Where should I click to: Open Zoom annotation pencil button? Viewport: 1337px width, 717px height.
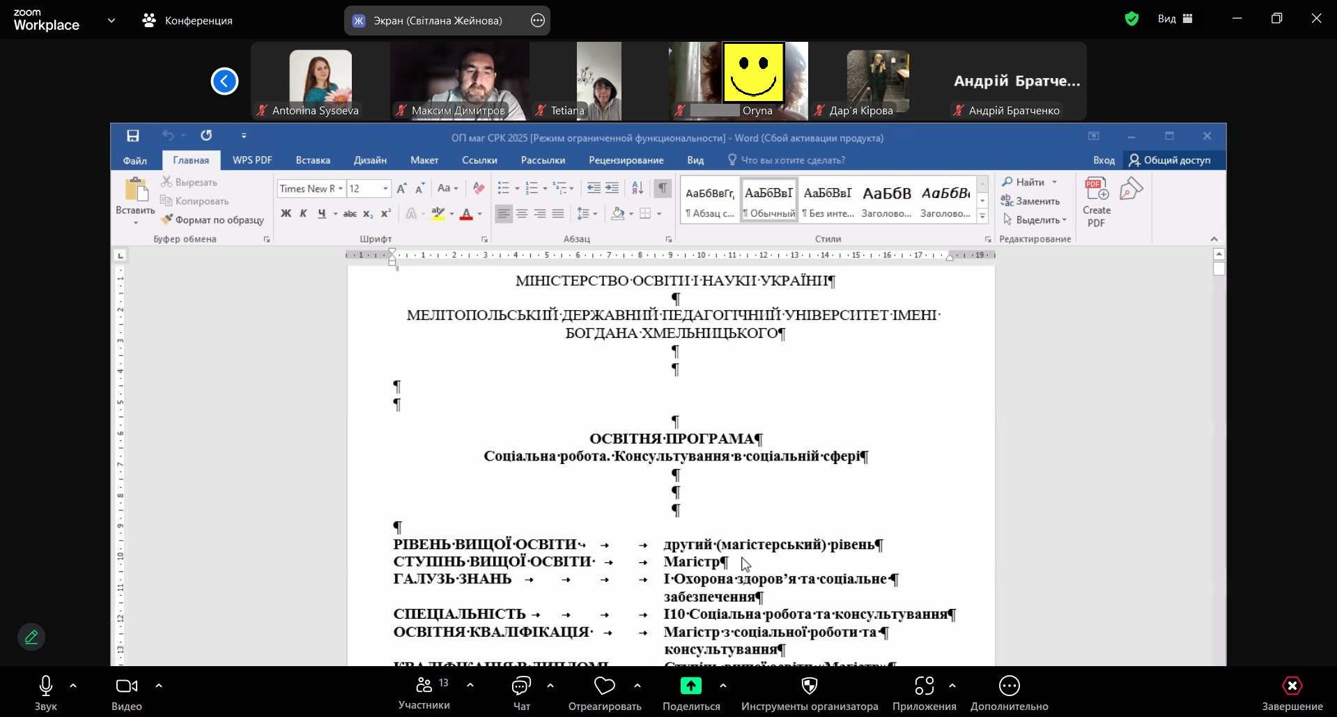(x=31, y=637)
